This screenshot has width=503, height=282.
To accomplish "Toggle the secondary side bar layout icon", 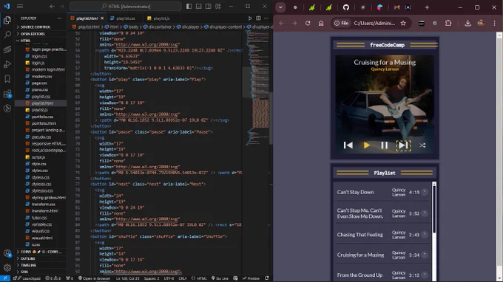I will tap(208, 7).
